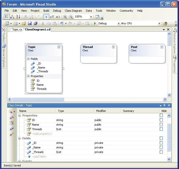This screenshot has width=179, height=169.
Task: Collapse the Thread class shape with chevron
Action: (x=113, y=47)
